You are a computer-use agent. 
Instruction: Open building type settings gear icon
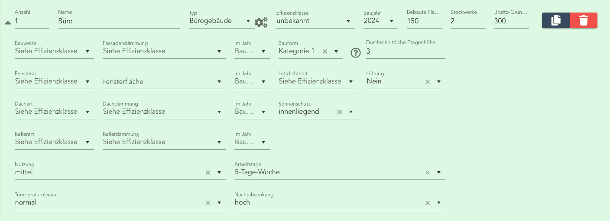pyautogui.click(x=261, y=22)
